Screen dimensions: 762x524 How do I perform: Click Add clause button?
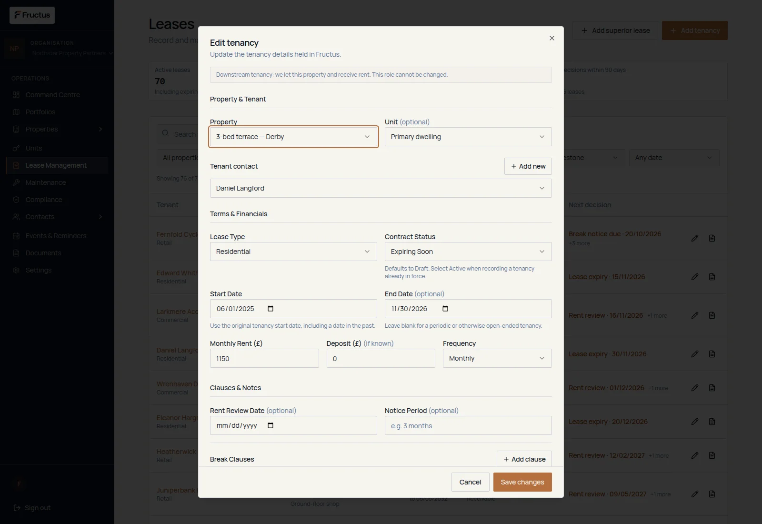coord(524,459)
